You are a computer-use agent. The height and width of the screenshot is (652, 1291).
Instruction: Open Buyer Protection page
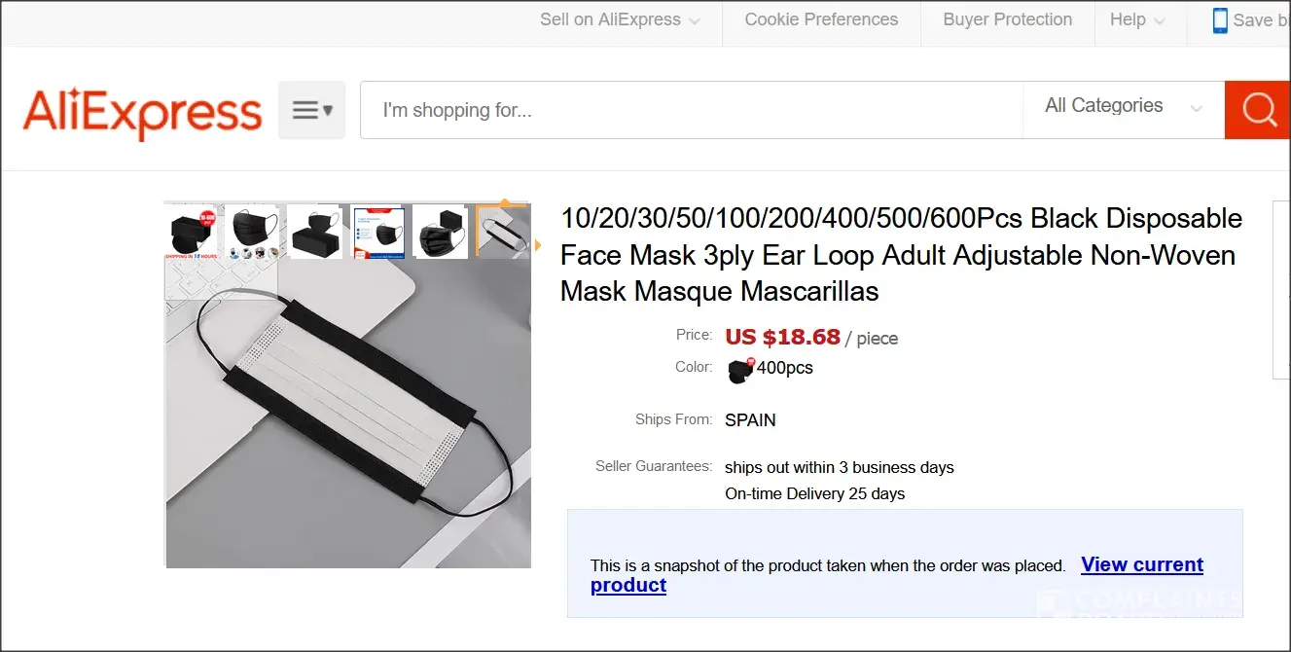1007,20
